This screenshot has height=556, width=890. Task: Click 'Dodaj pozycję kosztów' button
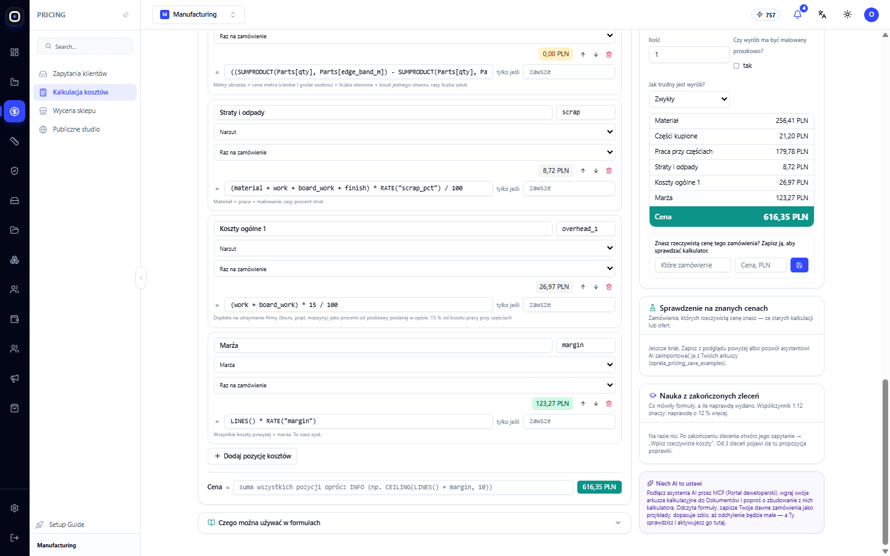coord(253,456)
